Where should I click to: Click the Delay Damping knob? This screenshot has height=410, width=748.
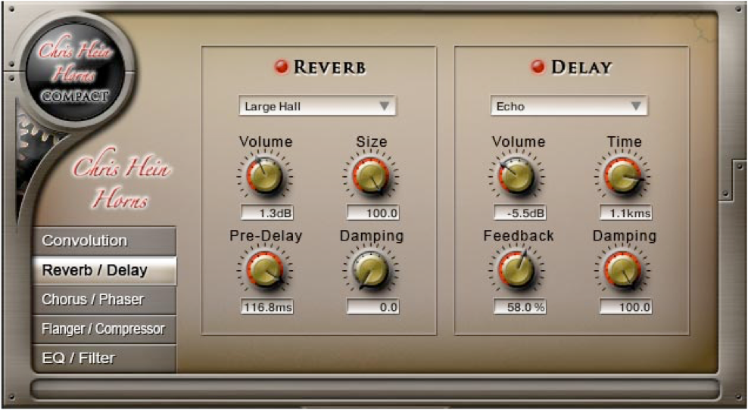623,270
